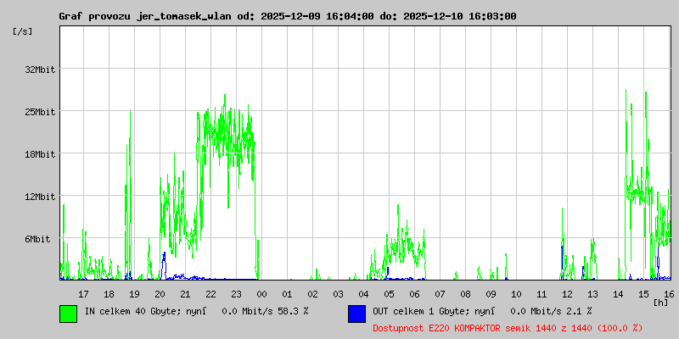Select the 6Mbit y-axis label
The height and width of the screenshot is (339, 679).
click(x=37, y=239)
